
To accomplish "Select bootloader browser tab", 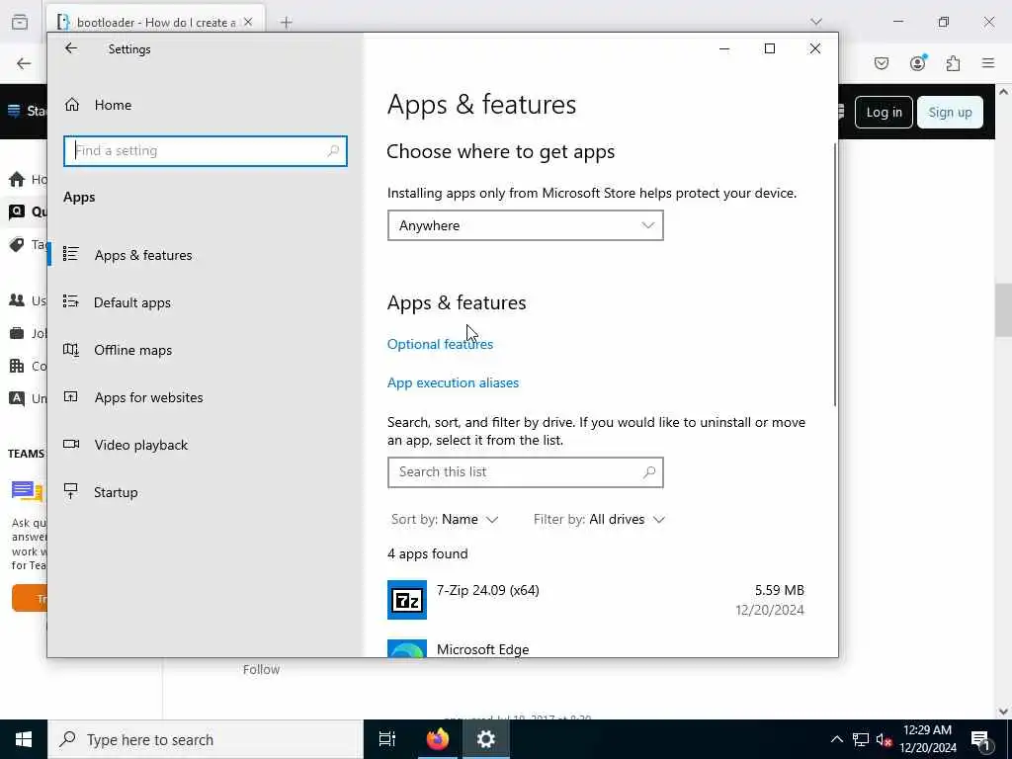I will click(155, 22).
